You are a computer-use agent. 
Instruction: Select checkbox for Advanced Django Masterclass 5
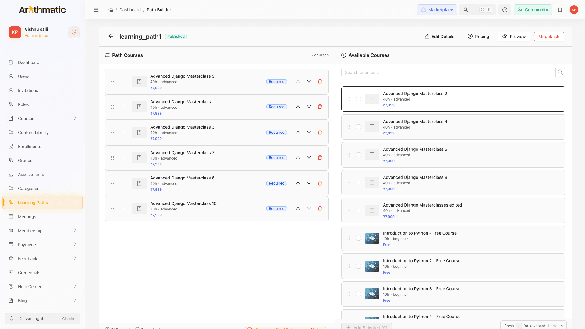point(359,155)
